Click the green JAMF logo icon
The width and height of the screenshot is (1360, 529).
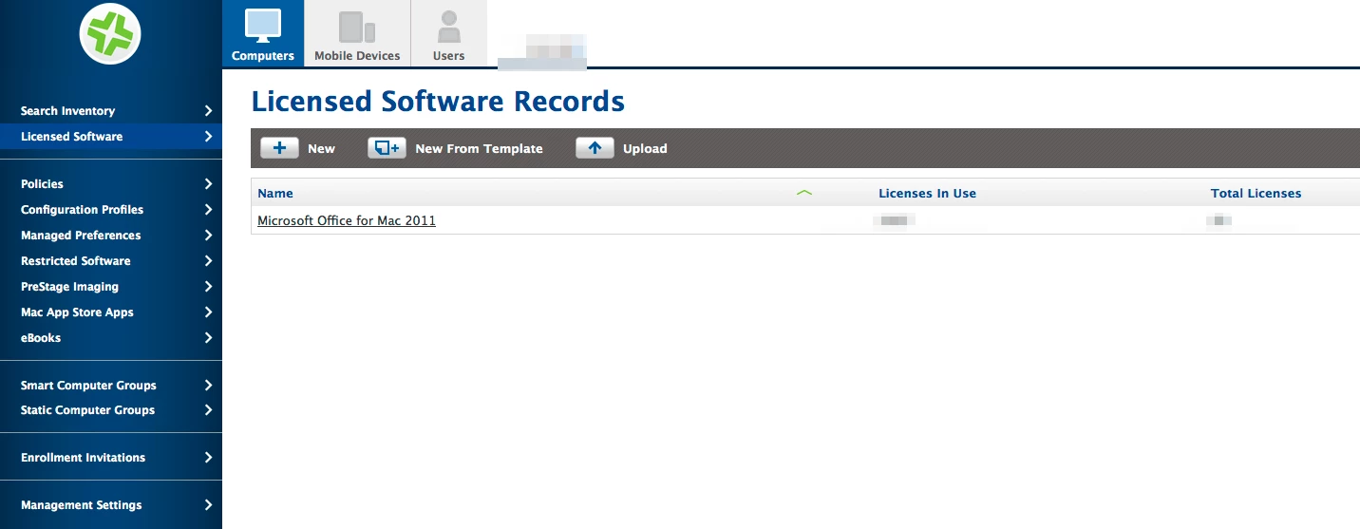pyautogui.click(x=110, y=34)
